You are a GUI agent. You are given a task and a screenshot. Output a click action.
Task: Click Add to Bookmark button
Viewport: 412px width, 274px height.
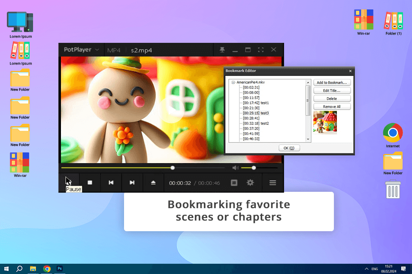coord(332,83)
